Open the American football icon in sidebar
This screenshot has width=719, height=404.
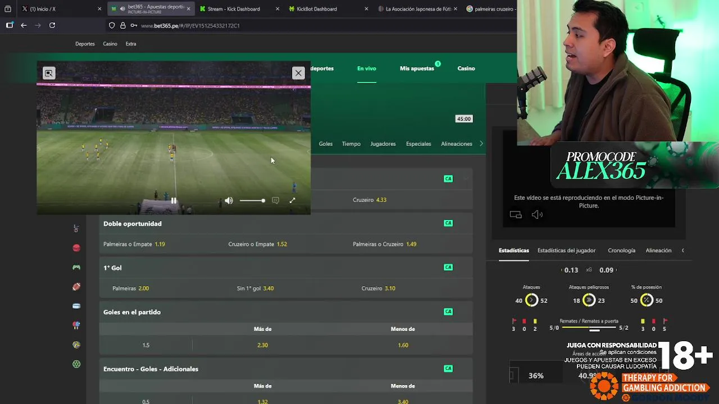76,287
